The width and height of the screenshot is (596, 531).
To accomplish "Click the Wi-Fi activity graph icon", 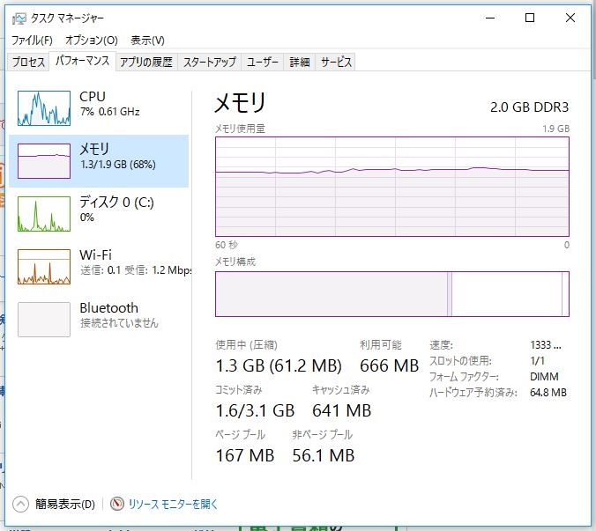I will coord(43,267).
